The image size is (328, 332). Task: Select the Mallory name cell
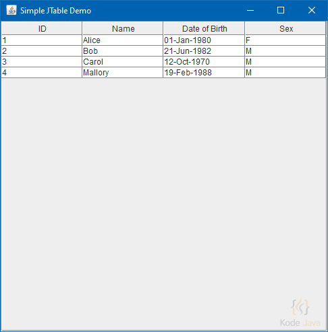123,73
